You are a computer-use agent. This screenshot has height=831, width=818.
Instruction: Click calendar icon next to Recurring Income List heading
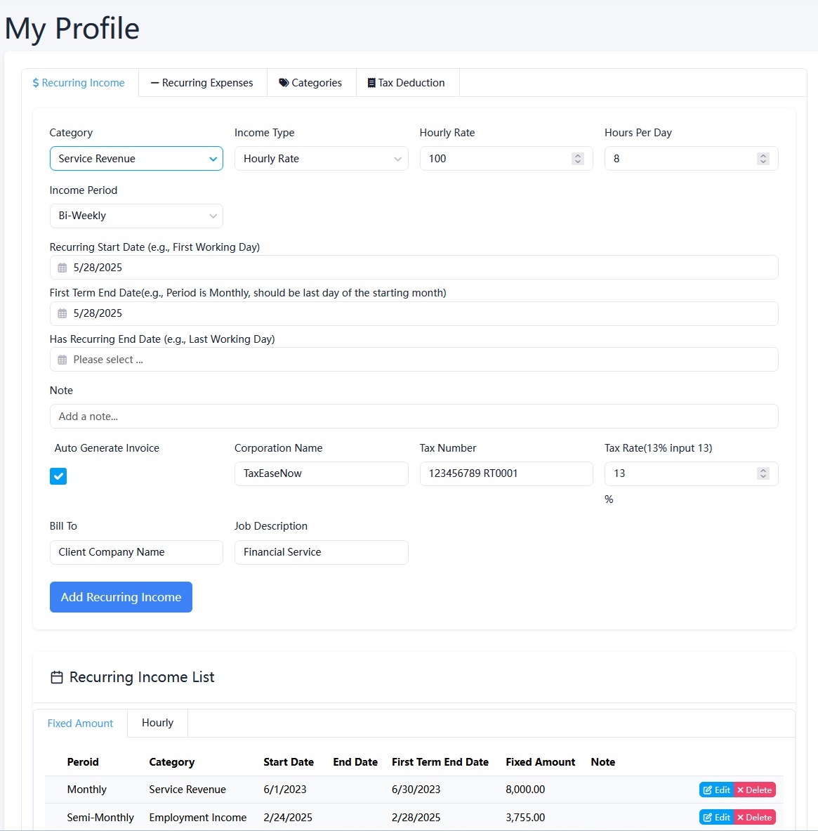pos(57,676)
